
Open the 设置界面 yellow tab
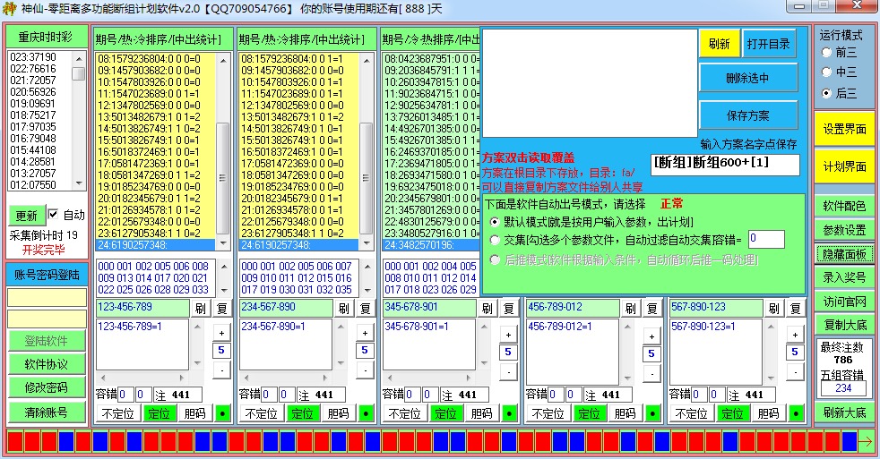844,129
